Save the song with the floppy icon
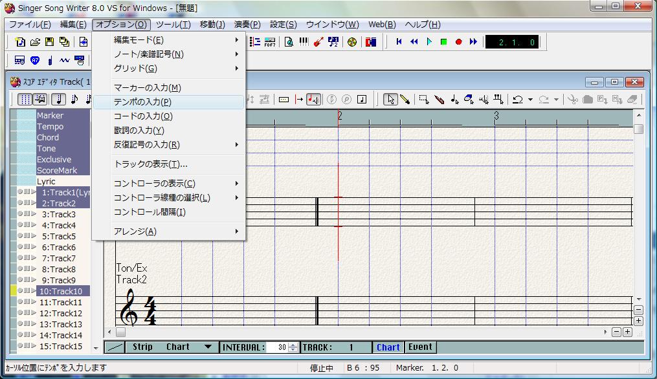657x379 pixels. pyautogui.click(x=49, y=42)
